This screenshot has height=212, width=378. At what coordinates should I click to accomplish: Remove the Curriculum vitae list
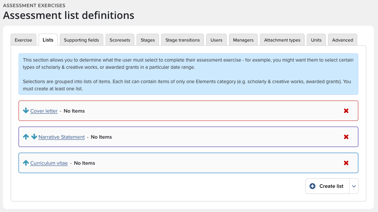tap(346, 163)
